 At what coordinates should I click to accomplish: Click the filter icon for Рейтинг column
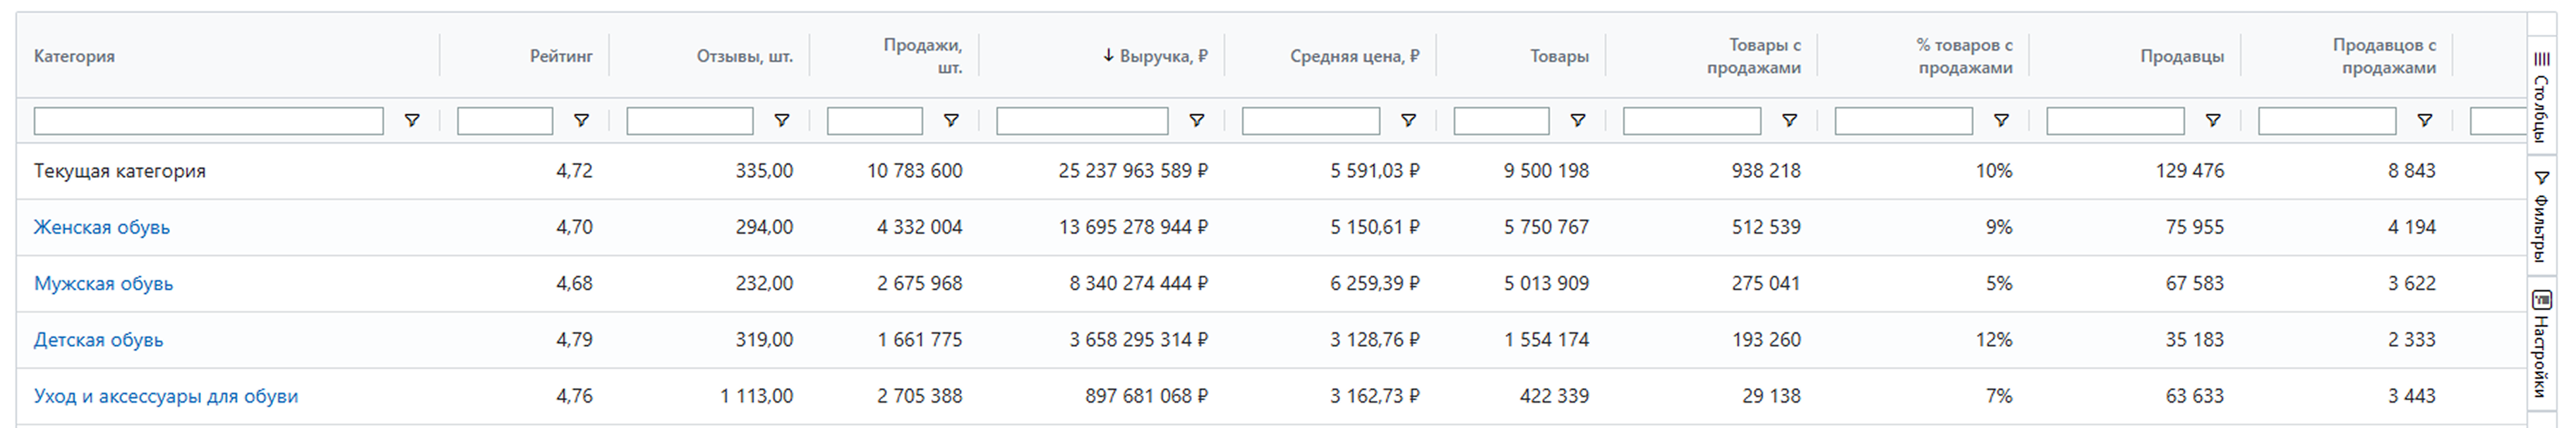580,120
